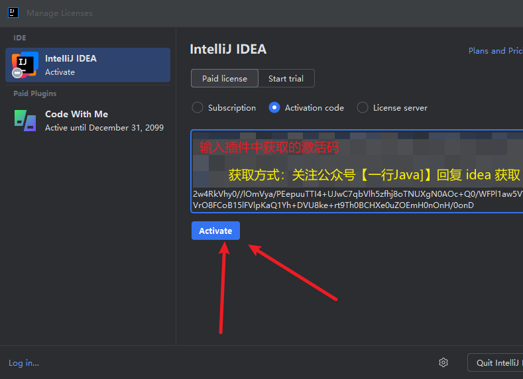Viewport: 523px width, 379px height.
Task: Switch to Start trial tab
Action: pyautogui.click(x=286, y=78)
